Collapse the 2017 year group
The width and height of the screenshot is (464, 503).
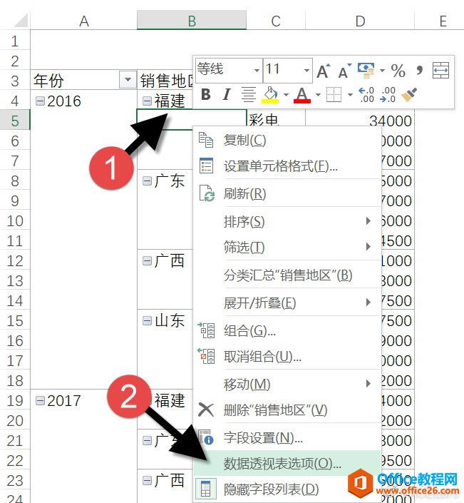click(40, 400)
